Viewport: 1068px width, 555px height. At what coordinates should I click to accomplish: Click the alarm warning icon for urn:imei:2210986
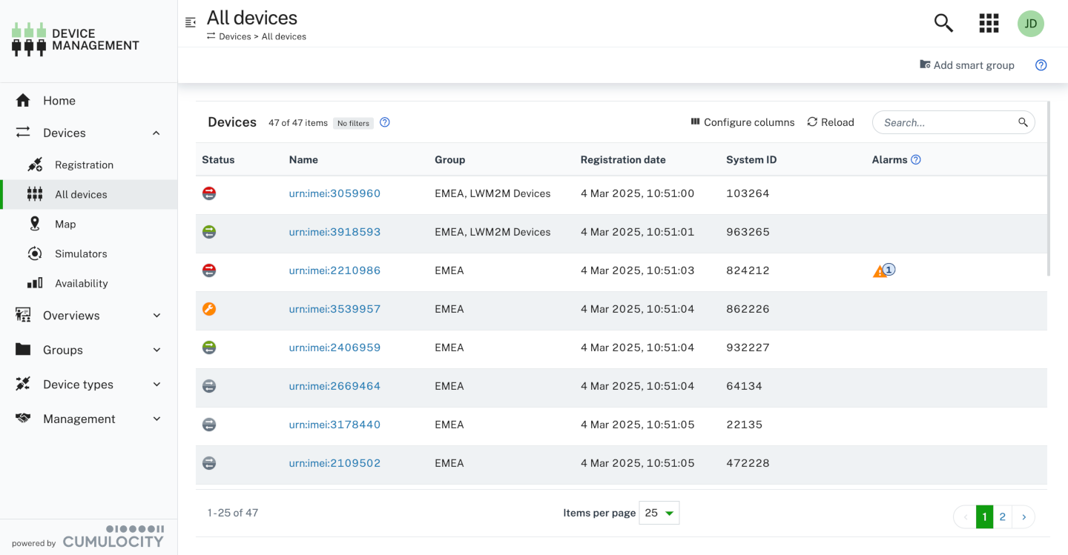[x=880, y=271]
